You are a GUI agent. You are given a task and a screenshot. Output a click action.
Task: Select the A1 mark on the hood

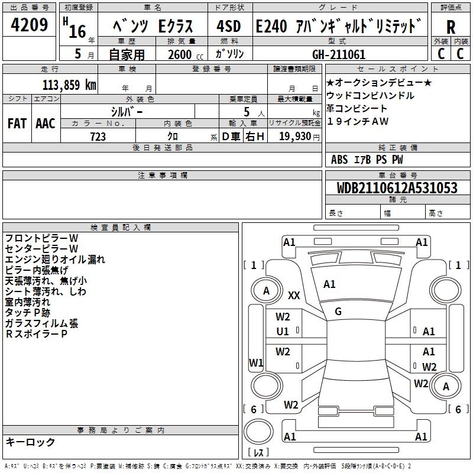pos(329,284)
